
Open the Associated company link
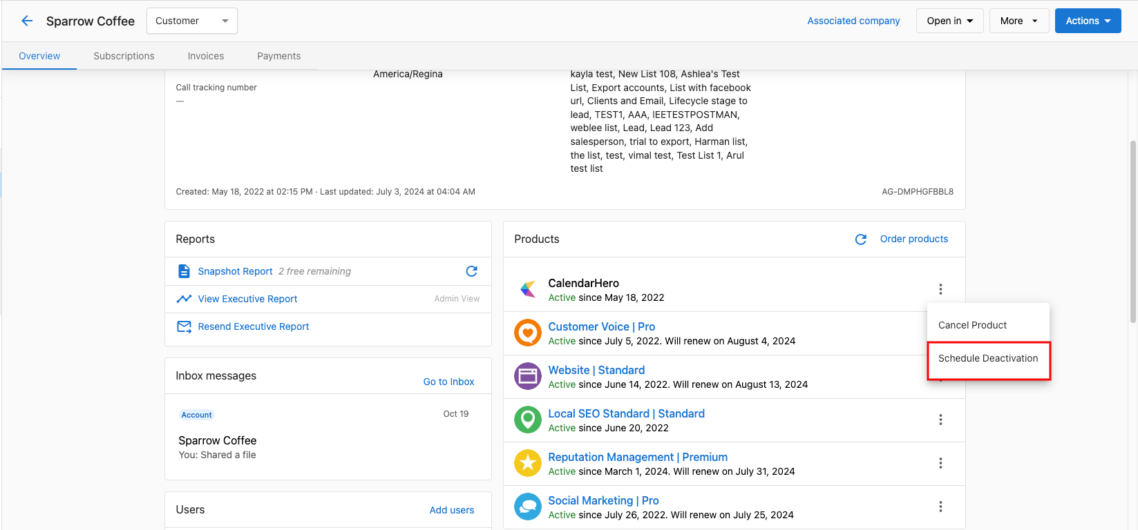click(x=853, y=21)
